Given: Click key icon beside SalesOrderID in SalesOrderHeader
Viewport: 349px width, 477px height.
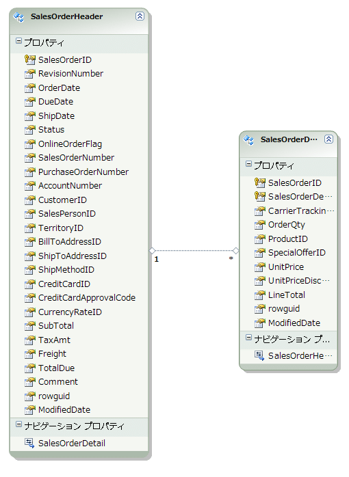Looking at the screenshot, I should (x=30, y=59).
